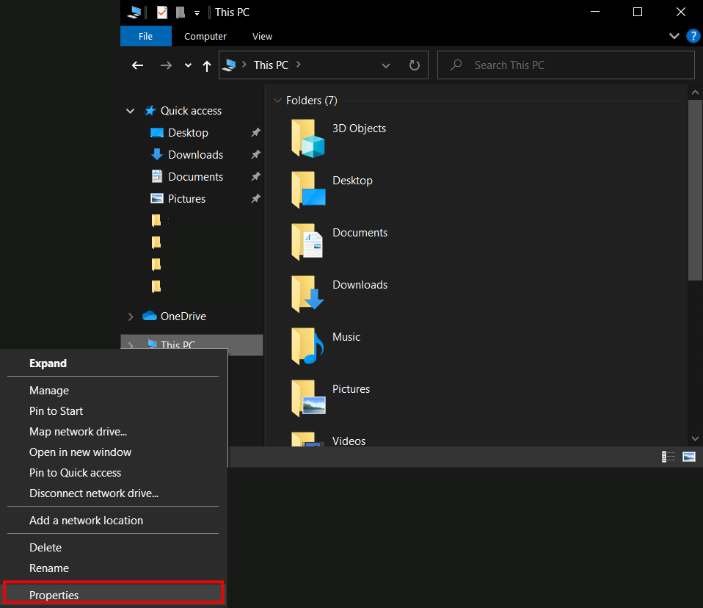Choose Expand in context menu
The image size is (703, 608).
(x=113, y=363)
